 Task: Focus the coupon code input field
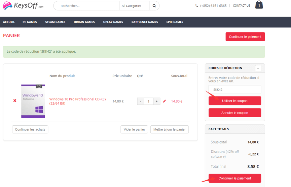click(235, 89)
